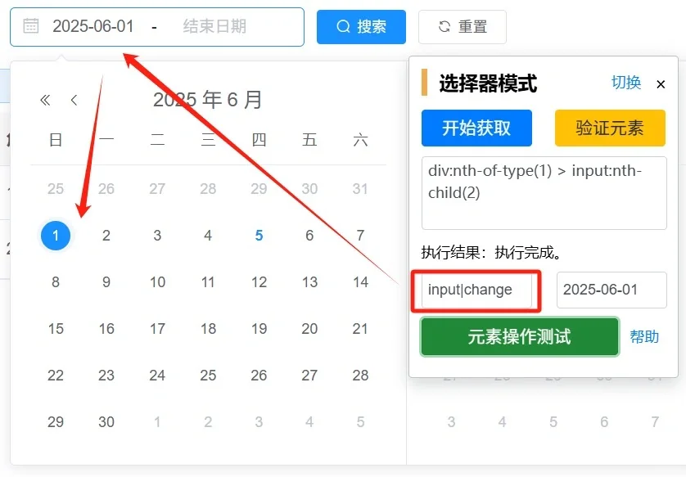Click the highlighted June 1 date circle
This screenshot has width=686, height=477.
coord(55,235)
